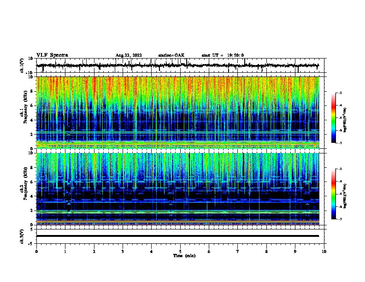The width and height of the screenshot is (365, 282).
Task: Click the ch.1 spectrogram image
Action: pyautogui.click(x=178, y=112)
